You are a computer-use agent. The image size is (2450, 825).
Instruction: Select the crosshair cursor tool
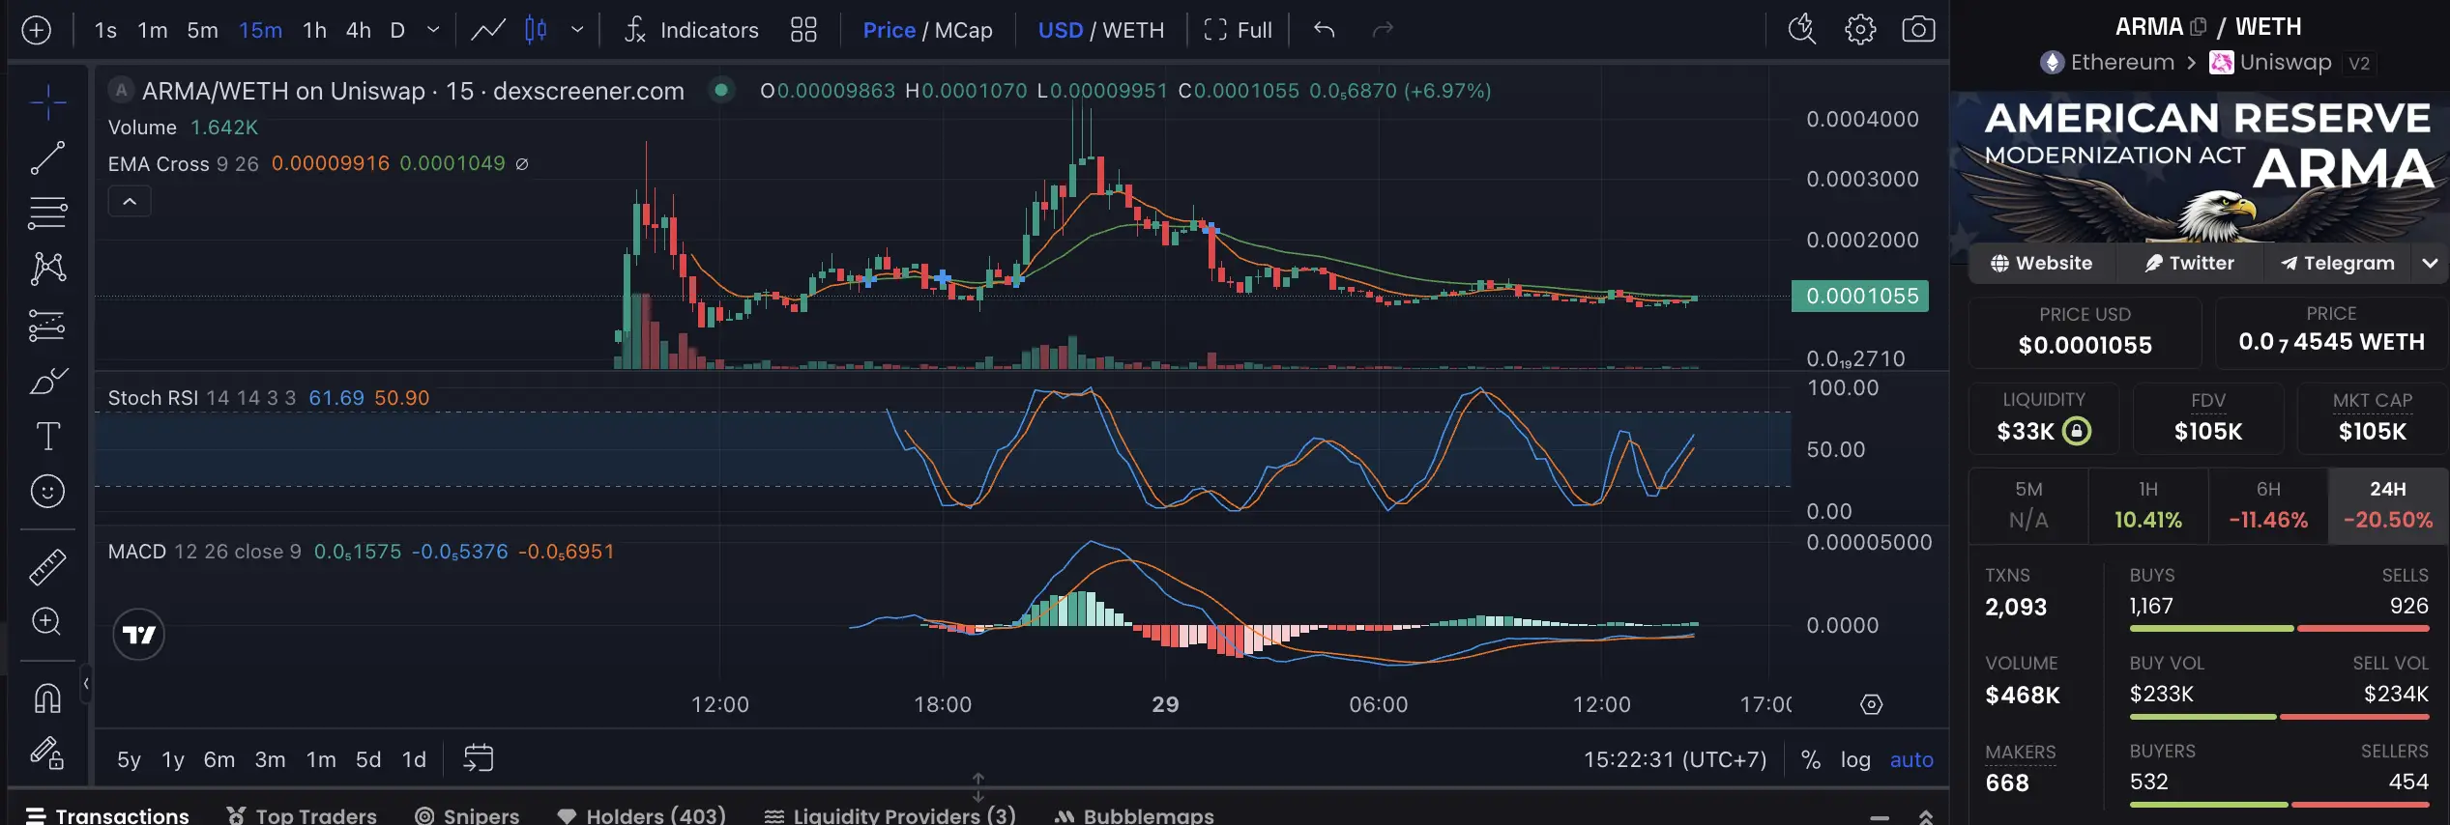pyautogui.click(x=47, y=101)
